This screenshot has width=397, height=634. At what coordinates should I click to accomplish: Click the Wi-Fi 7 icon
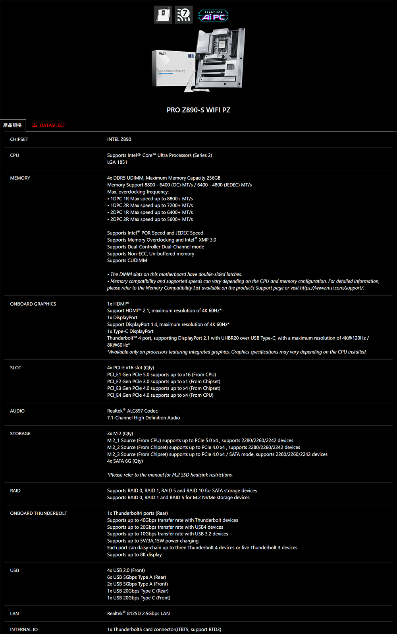(x=183, y=15)
